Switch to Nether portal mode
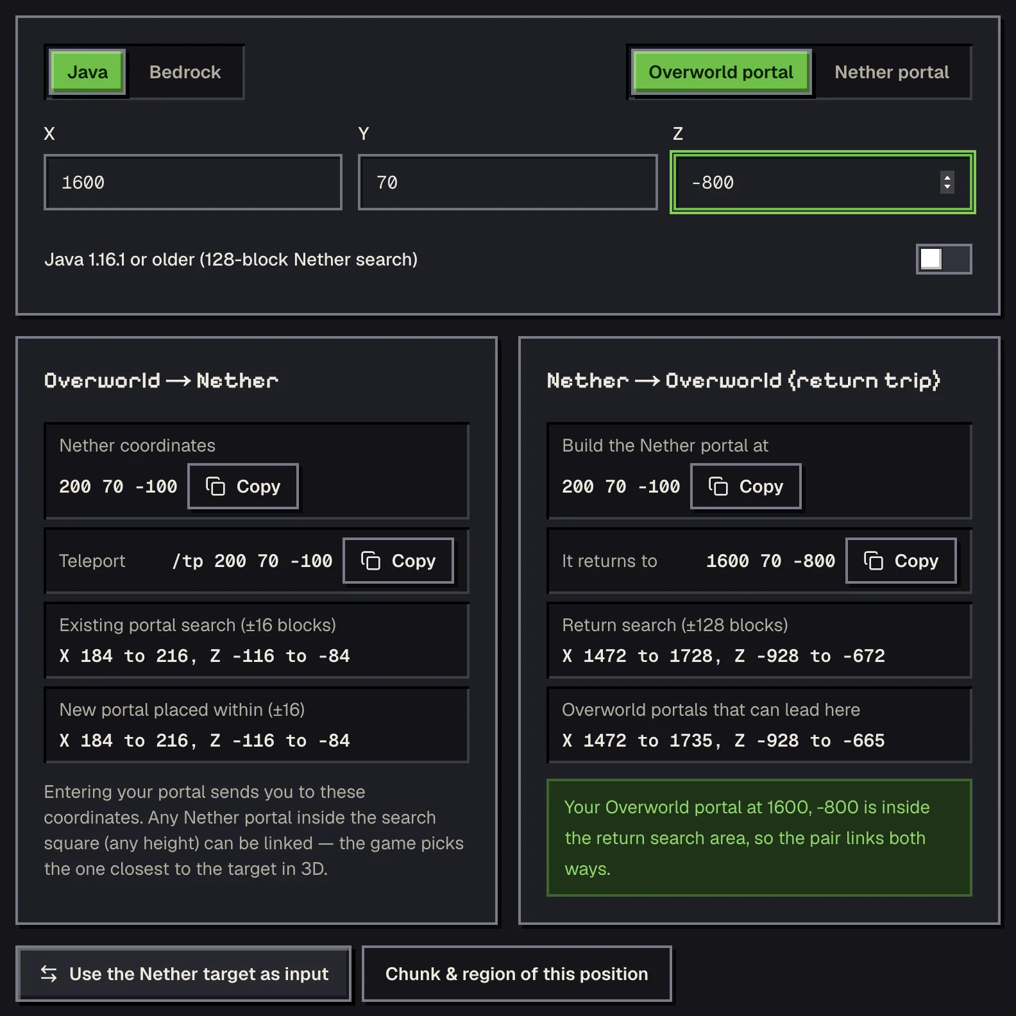Screen dimensions: 1016x1016 892,72
